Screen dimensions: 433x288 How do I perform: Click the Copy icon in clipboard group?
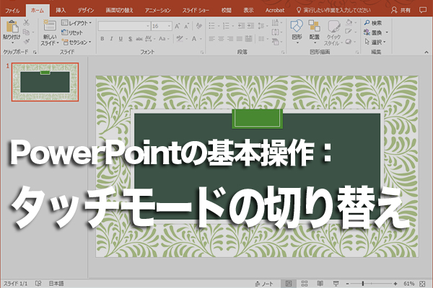point(26,32)
